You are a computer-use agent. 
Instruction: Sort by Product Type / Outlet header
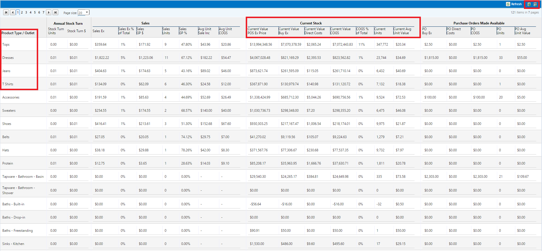tap(18, 33)
